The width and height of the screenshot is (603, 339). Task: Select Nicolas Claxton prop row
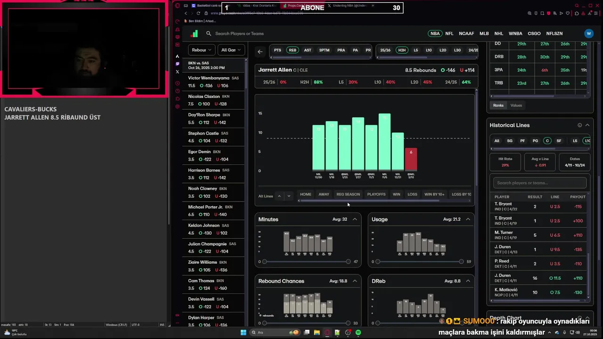[214, 100]
